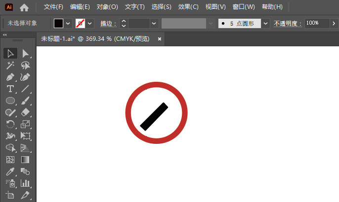Screen dimensions: 339x202
Task: Open the 窗口(W) menu
Action: coord(244,7)
